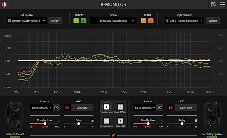Toggle the compact window view icon
The image size is (227, 138).
pyautogui.click(x=213, y=4)
